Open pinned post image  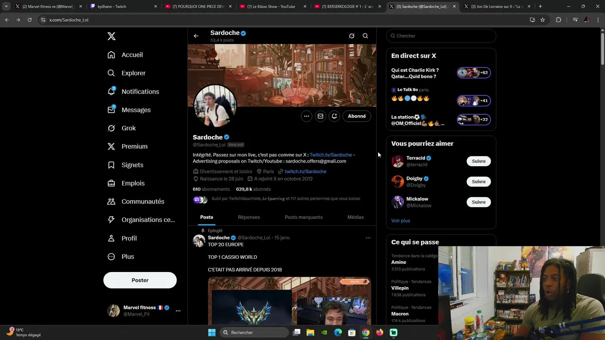tap(289, 301)
